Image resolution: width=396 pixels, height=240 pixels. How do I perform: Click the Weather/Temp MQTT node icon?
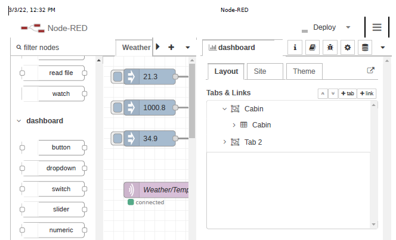pos(131,190)
